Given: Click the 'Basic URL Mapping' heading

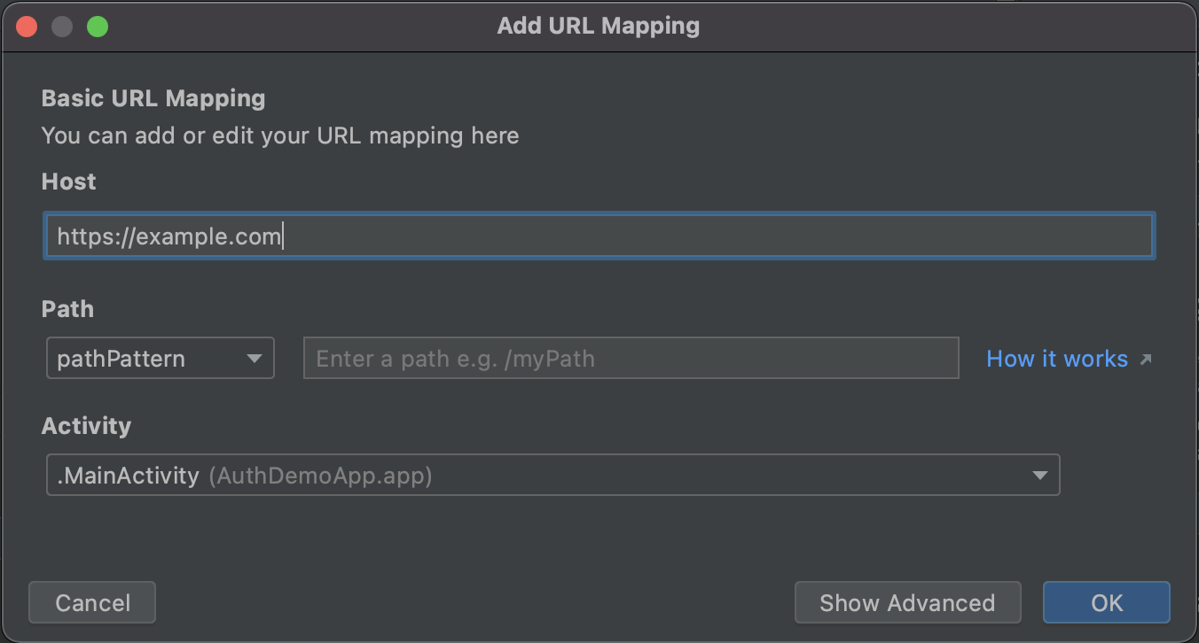Looking at the screenshot, I should (x=153, y=98).
